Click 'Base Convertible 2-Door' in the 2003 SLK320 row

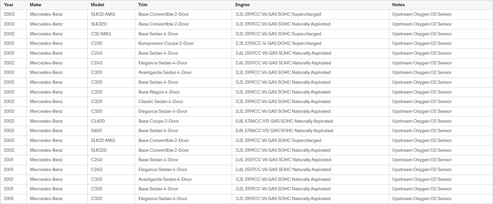(x=164, y=24)
